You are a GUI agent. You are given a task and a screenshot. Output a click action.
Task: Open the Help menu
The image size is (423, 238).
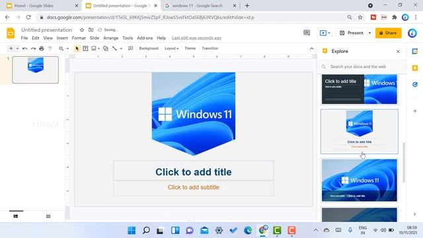161,38
